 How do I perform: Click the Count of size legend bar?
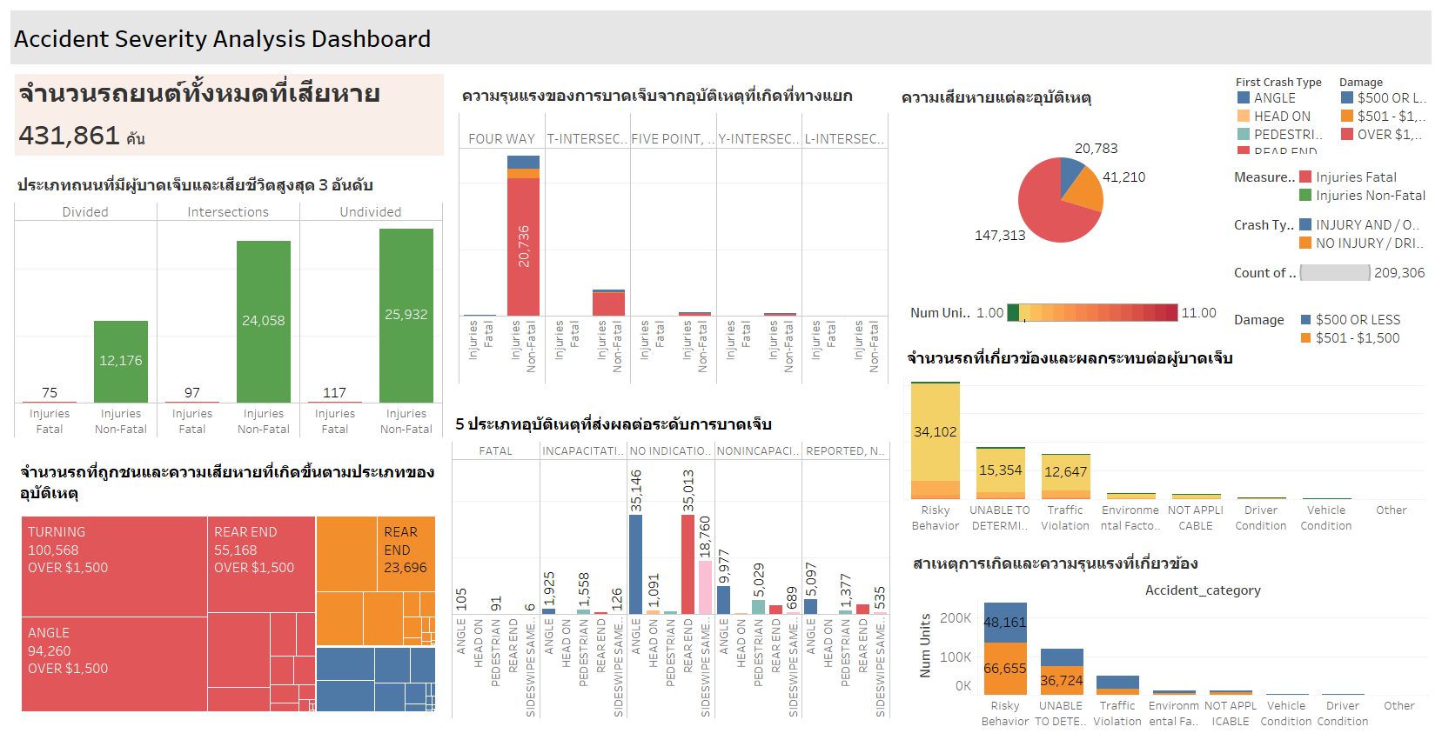pyautogui.click(x=1335, y=273)
